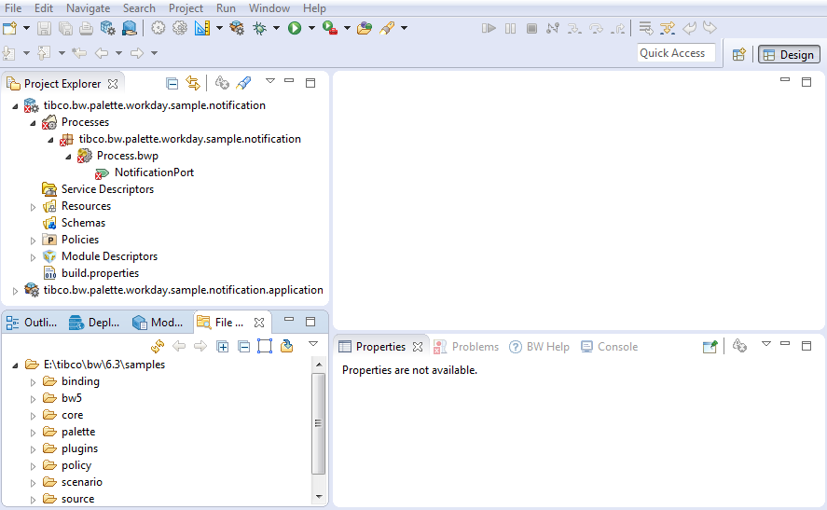
Task: Open the dropdown arrow beside the Debug icon
Action: coord(276,28)
